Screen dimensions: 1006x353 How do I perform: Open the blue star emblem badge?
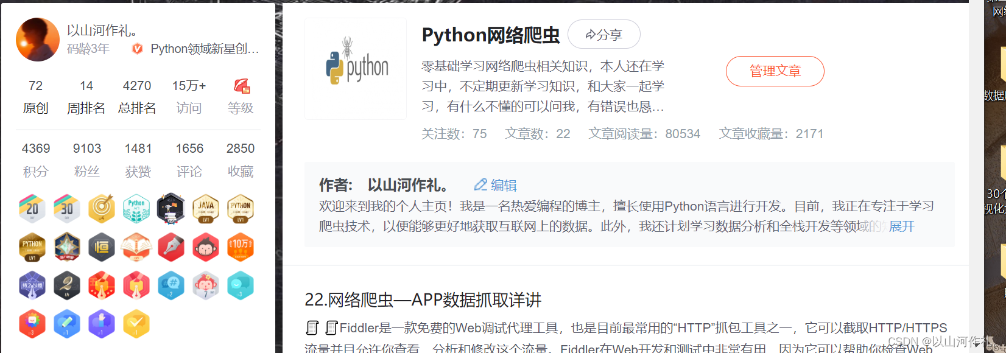[x=67, y=247]
